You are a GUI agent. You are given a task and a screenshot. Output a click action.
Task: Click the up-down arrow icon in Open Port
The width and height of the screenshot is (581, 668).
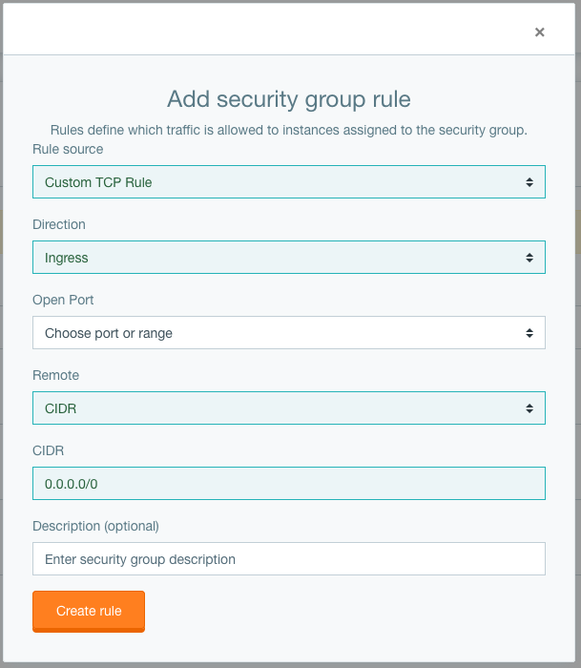point(529,333)
